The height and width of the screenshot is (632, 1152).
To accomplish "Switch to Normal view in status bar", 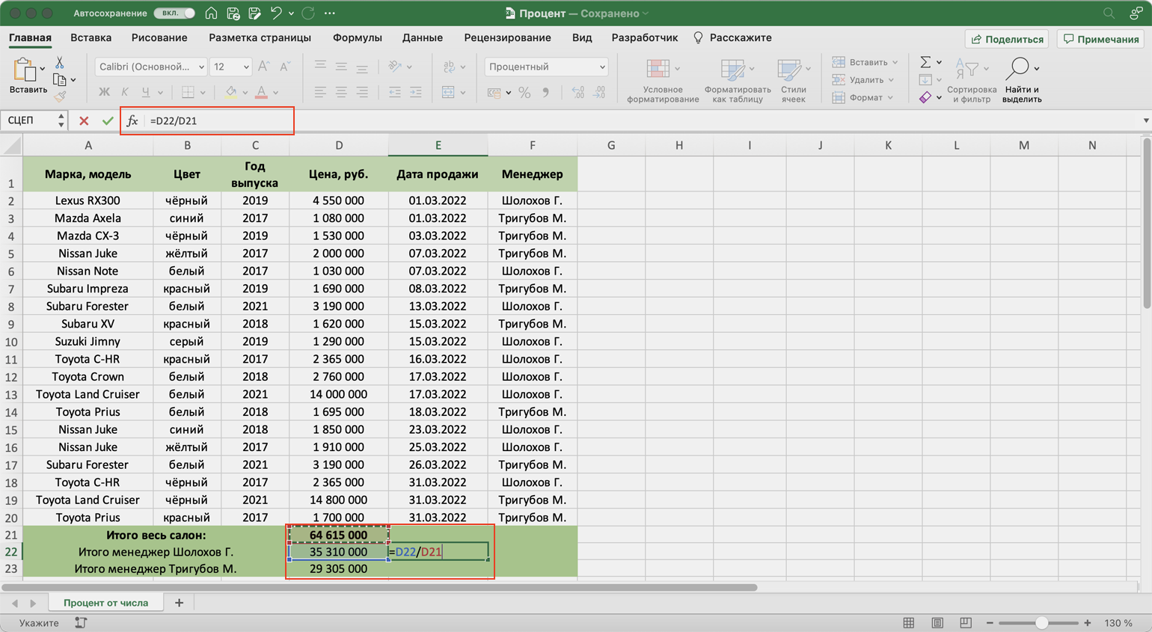I will [x=909, y=623].
